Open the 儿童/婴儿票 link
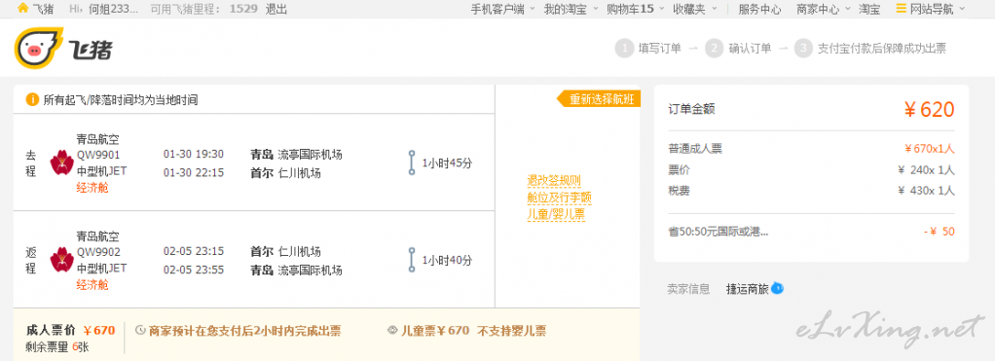 point(556,214)
